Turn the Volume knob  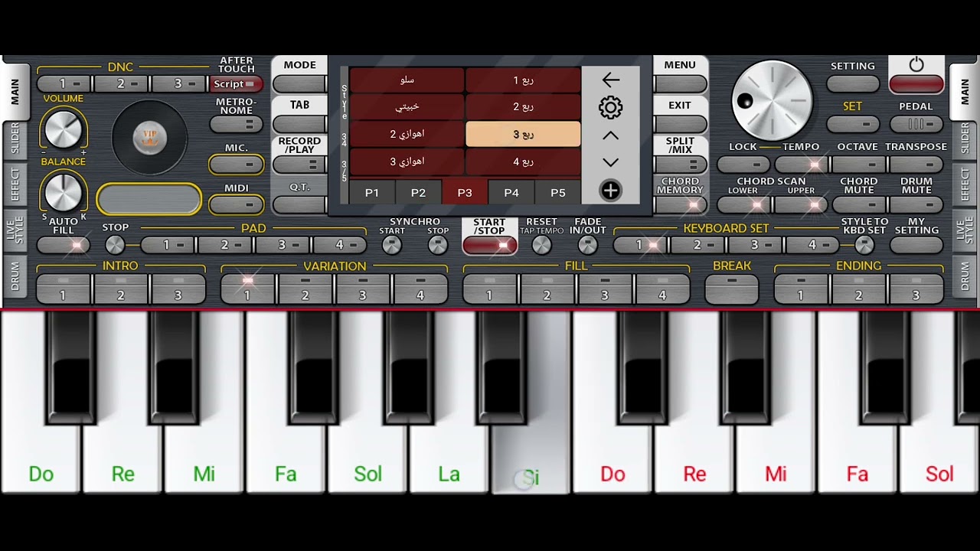tap(63, 128)
